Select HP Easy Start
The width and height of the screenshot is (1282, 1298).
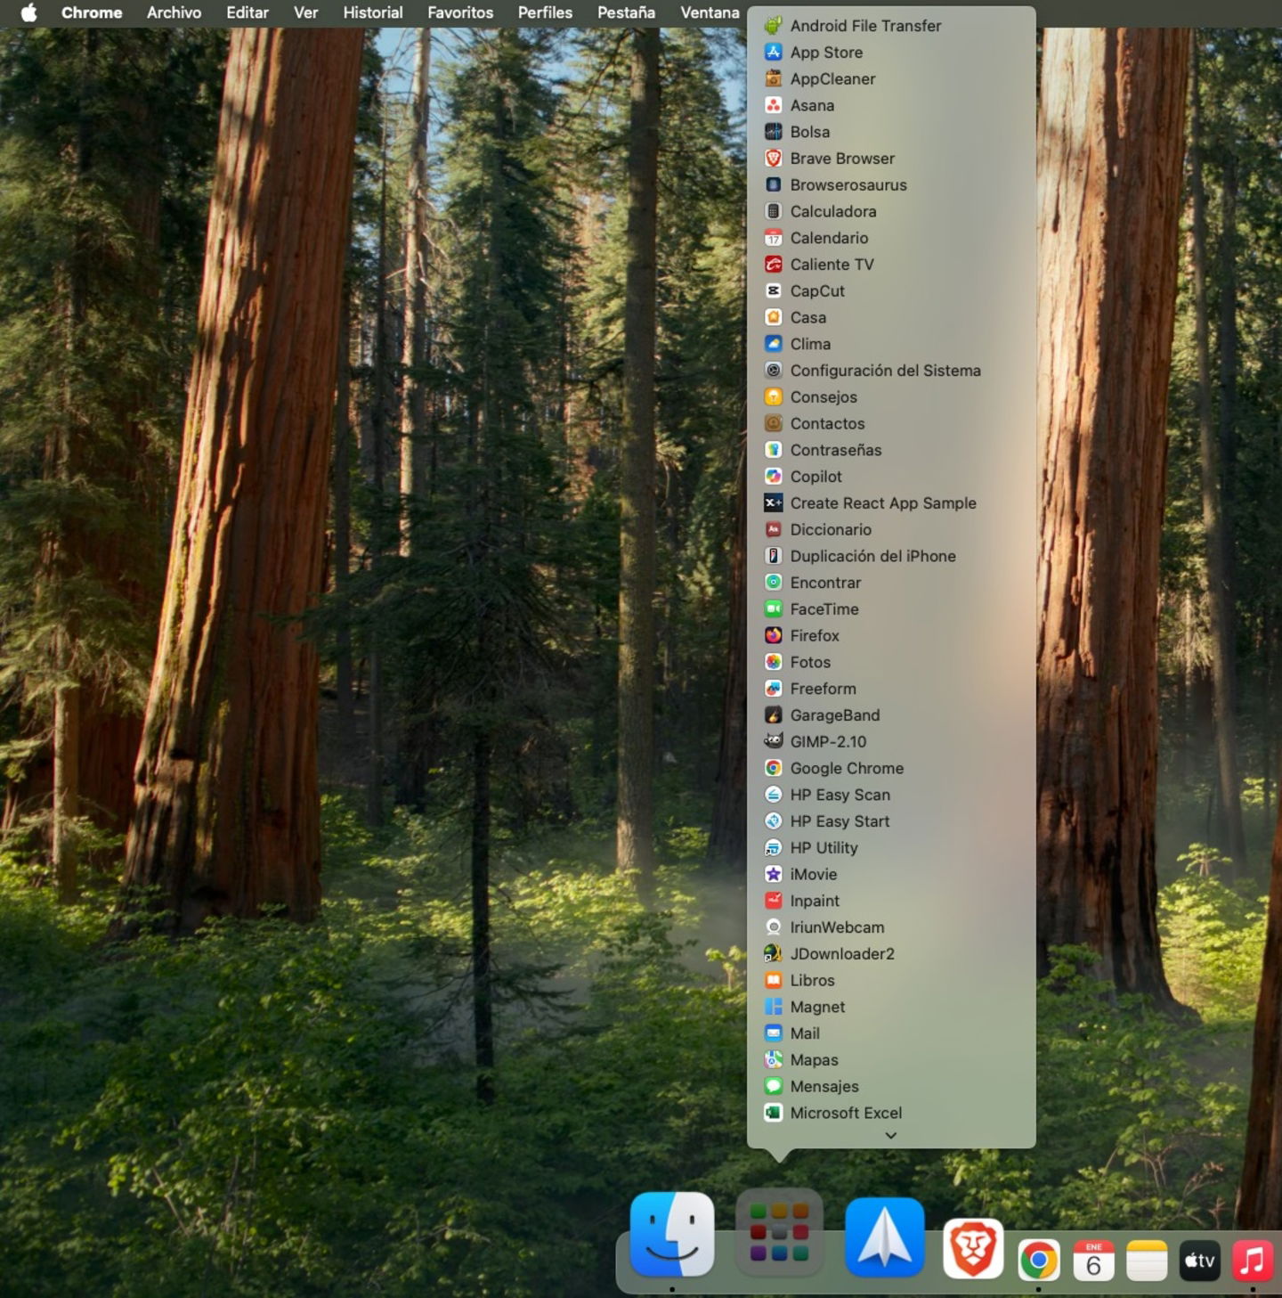click(x=891, y=821)
